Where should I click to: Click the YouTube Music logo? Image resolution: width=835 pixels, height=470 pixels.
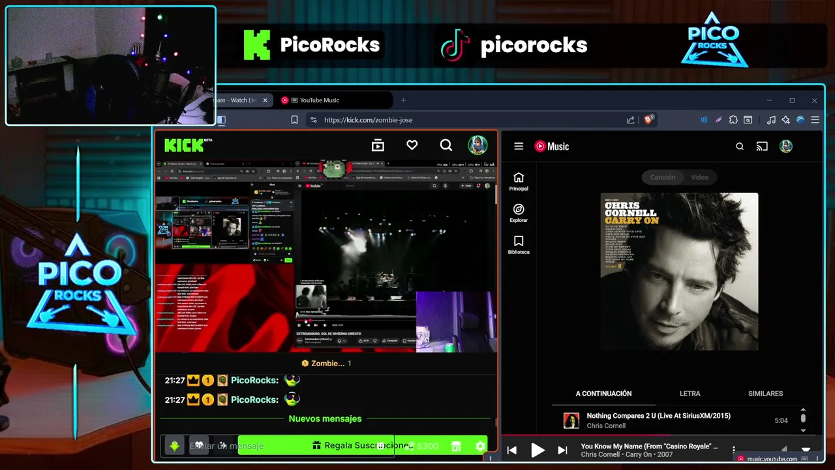[552, 146]
